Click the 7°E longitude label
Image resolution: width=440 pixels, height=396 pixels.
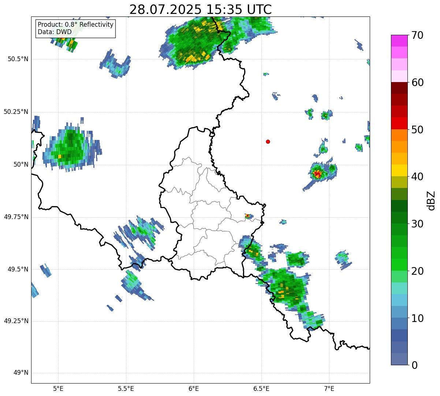(329, 388)
